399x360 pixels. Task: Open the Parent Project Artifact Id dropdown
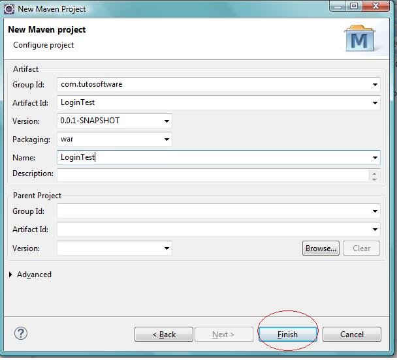[375, 230]
